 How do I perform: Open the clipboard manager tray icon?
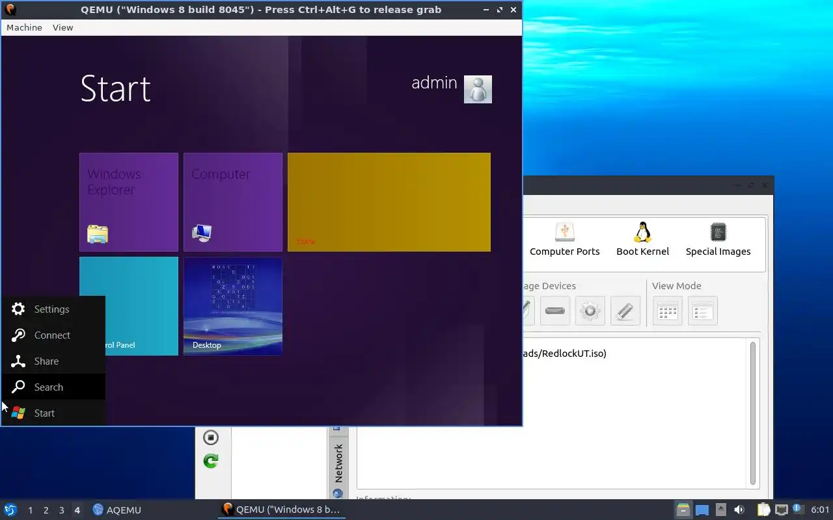coord(763,510)
